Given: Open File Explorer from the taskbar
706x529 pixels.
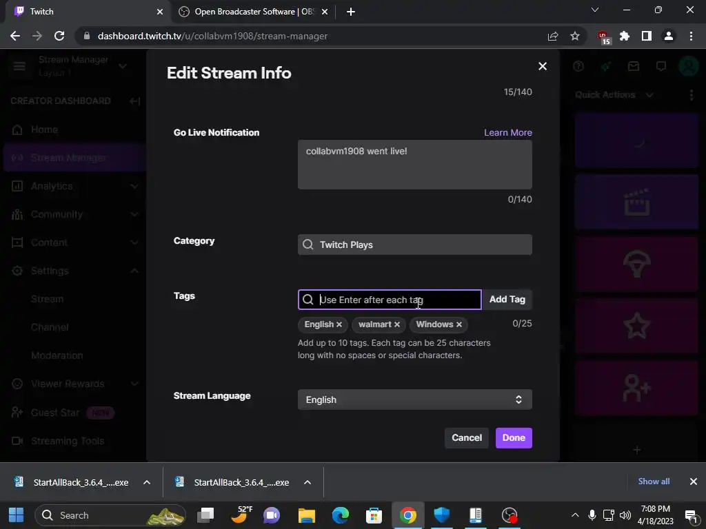Looking at the screenshot, I should 307,515.
